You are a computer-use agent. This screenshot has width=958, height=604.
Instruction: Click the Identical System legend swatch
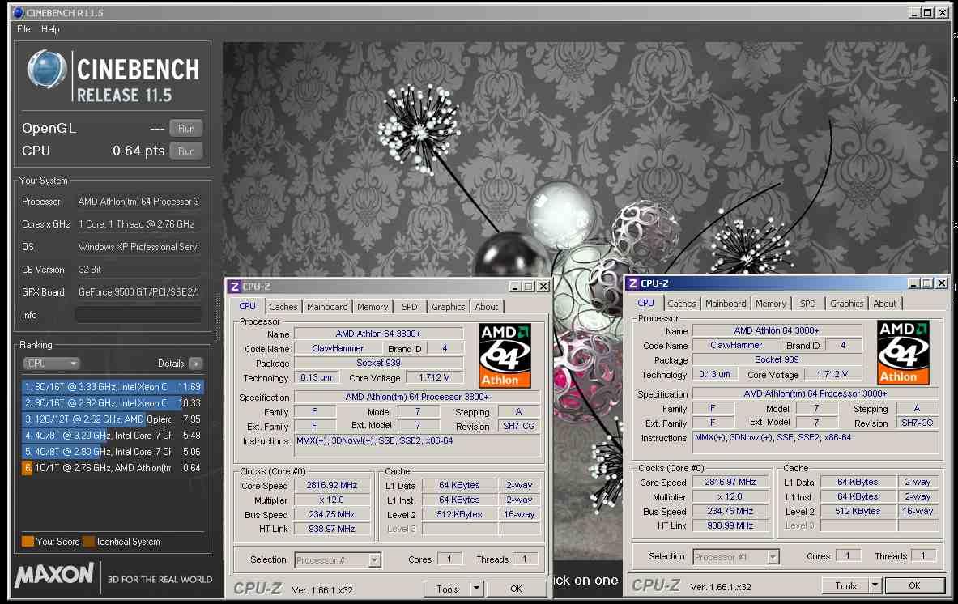(88, 541)
